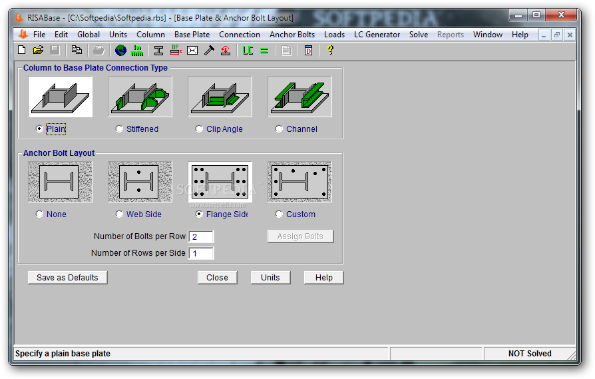Click the Channel connection thumbnail
The width and height of the screenshot is (595, 379).
[299, 97]
